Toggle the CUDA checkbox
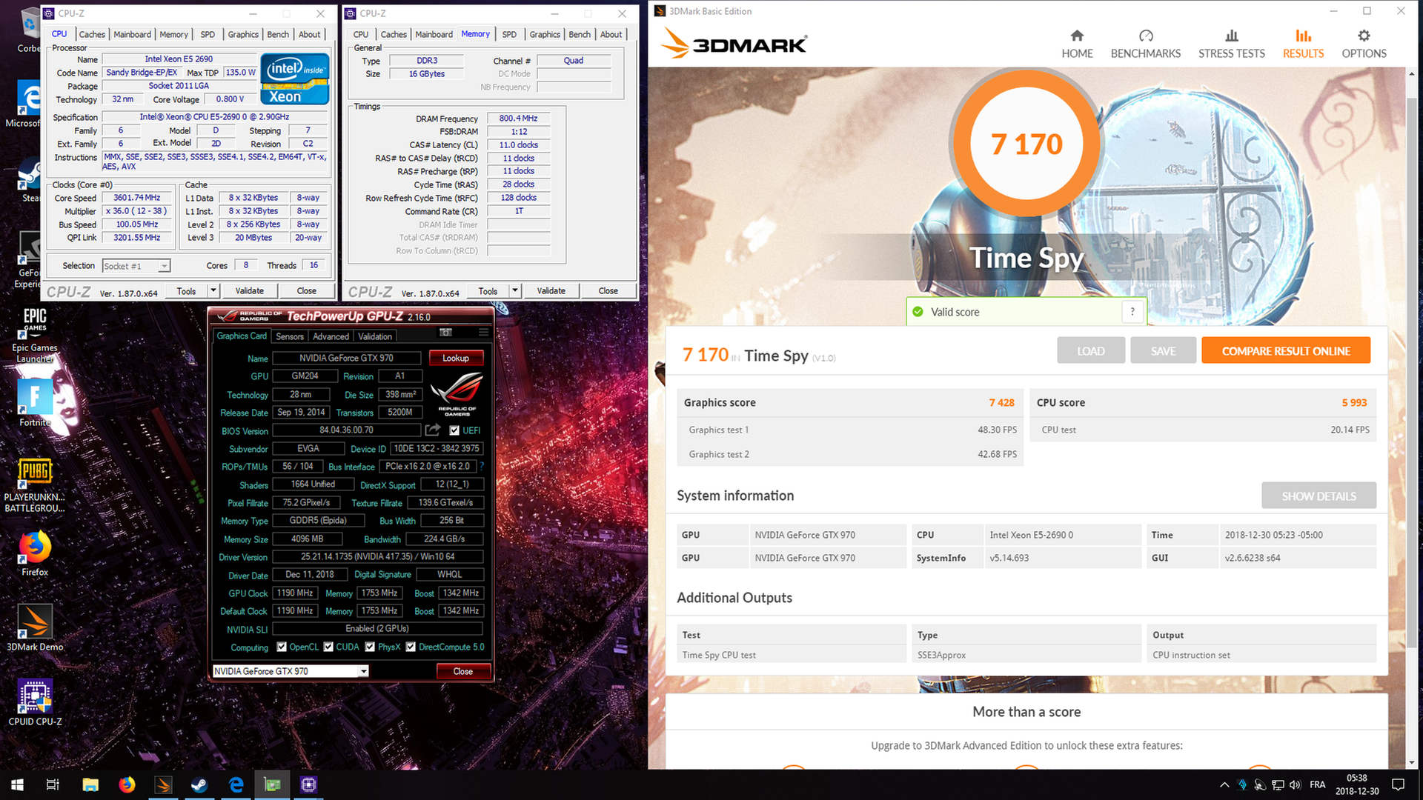1423x800 pixels. click(x=328, y=647)
